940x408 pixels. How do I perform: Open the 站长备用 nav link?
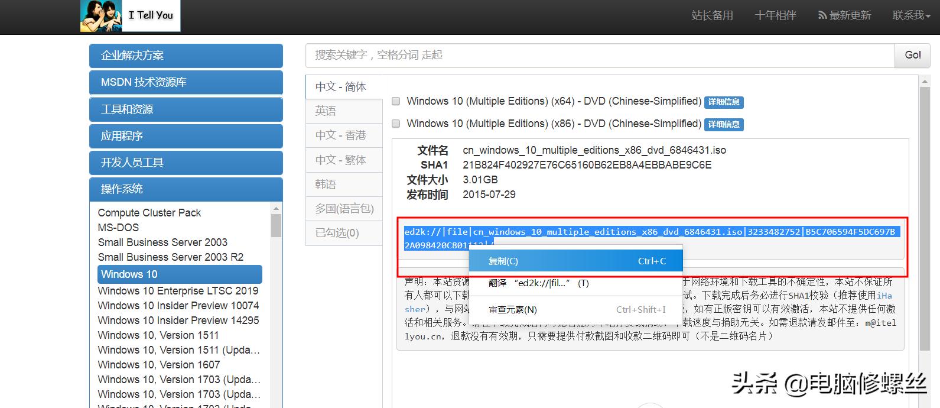[x=712, y=15]
